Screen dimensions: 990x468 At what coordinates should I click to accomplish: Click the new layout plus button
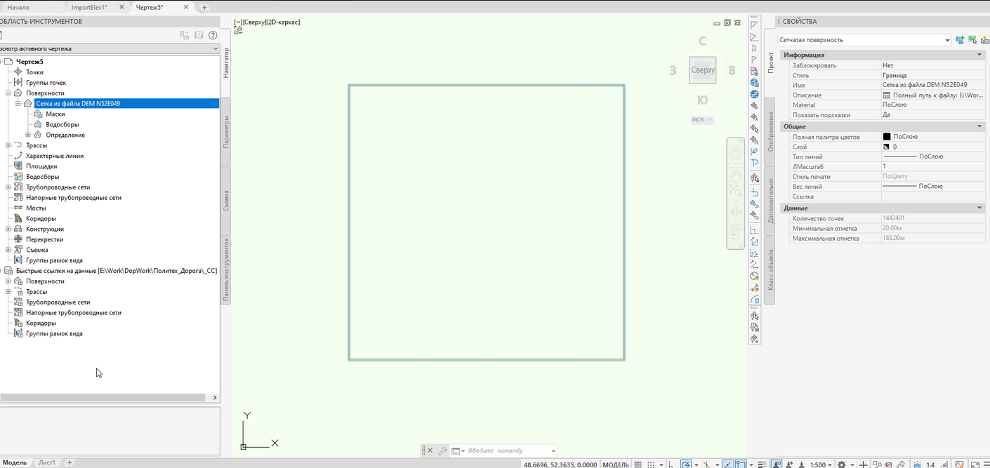click(x=69, y=462)
